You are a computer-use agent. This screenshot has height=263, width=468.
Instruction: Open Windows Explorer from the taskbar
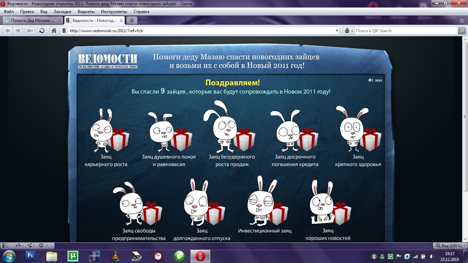[52, 256]
